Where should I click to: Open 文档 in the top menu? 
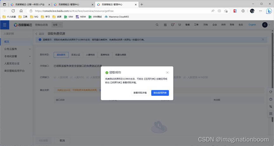(205, 25)
